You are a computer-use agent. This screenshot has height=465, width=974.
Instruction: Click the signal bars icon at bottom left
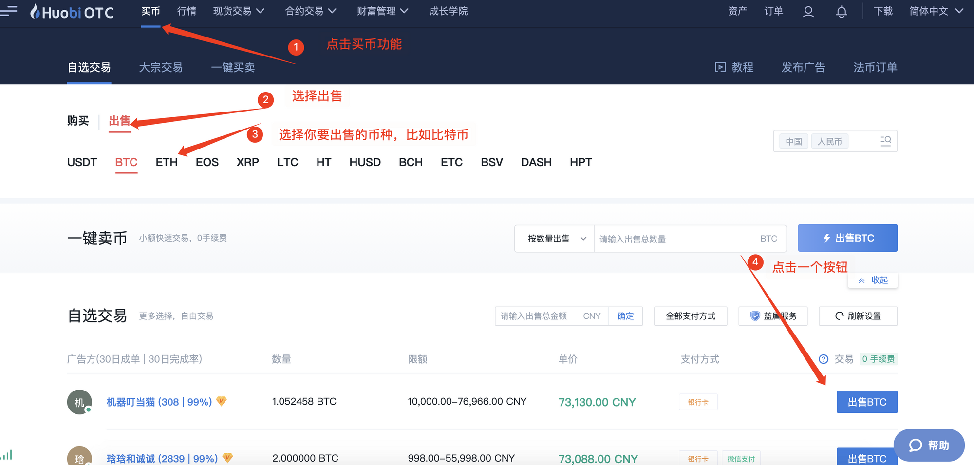pyautogui.click(x=6, y=455)
